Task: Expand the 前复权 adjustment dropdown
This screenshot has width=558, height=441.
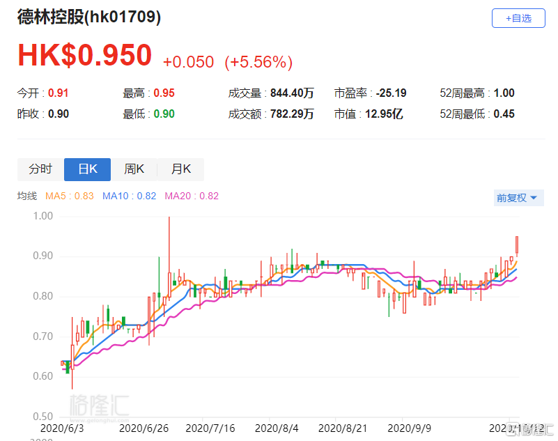Action: tap(516, 198)
